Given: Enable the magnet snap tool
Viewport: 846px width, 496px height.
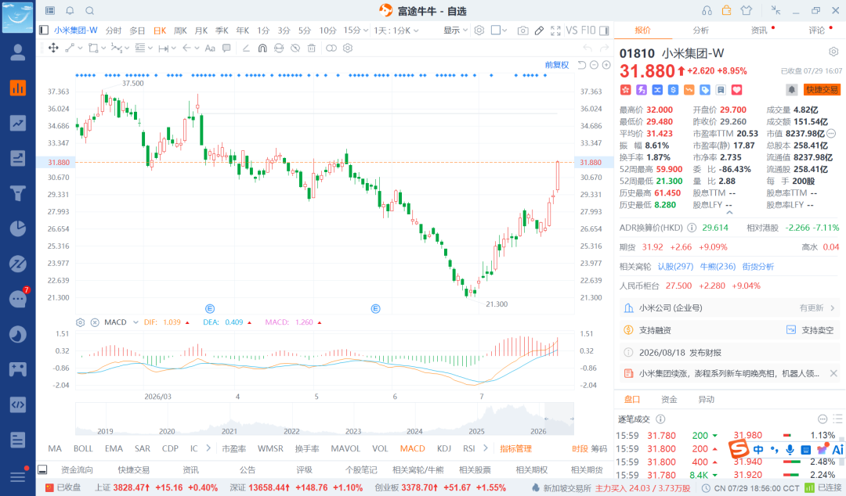Looking at the screenshot, I should [262, 48].
